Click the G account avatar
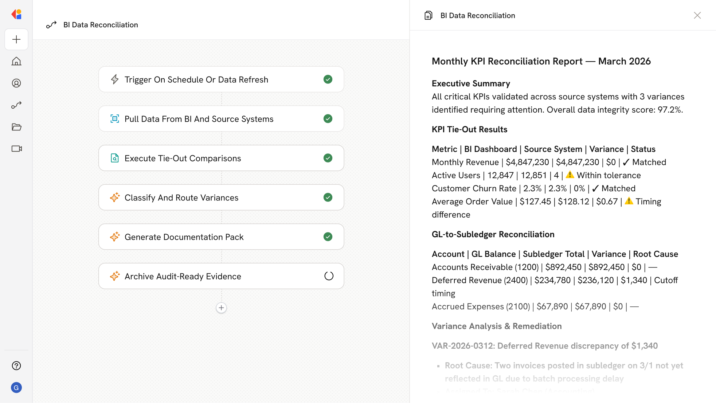Screen dimensions: 716x403 pyautogui.click(x=16, y=387)
